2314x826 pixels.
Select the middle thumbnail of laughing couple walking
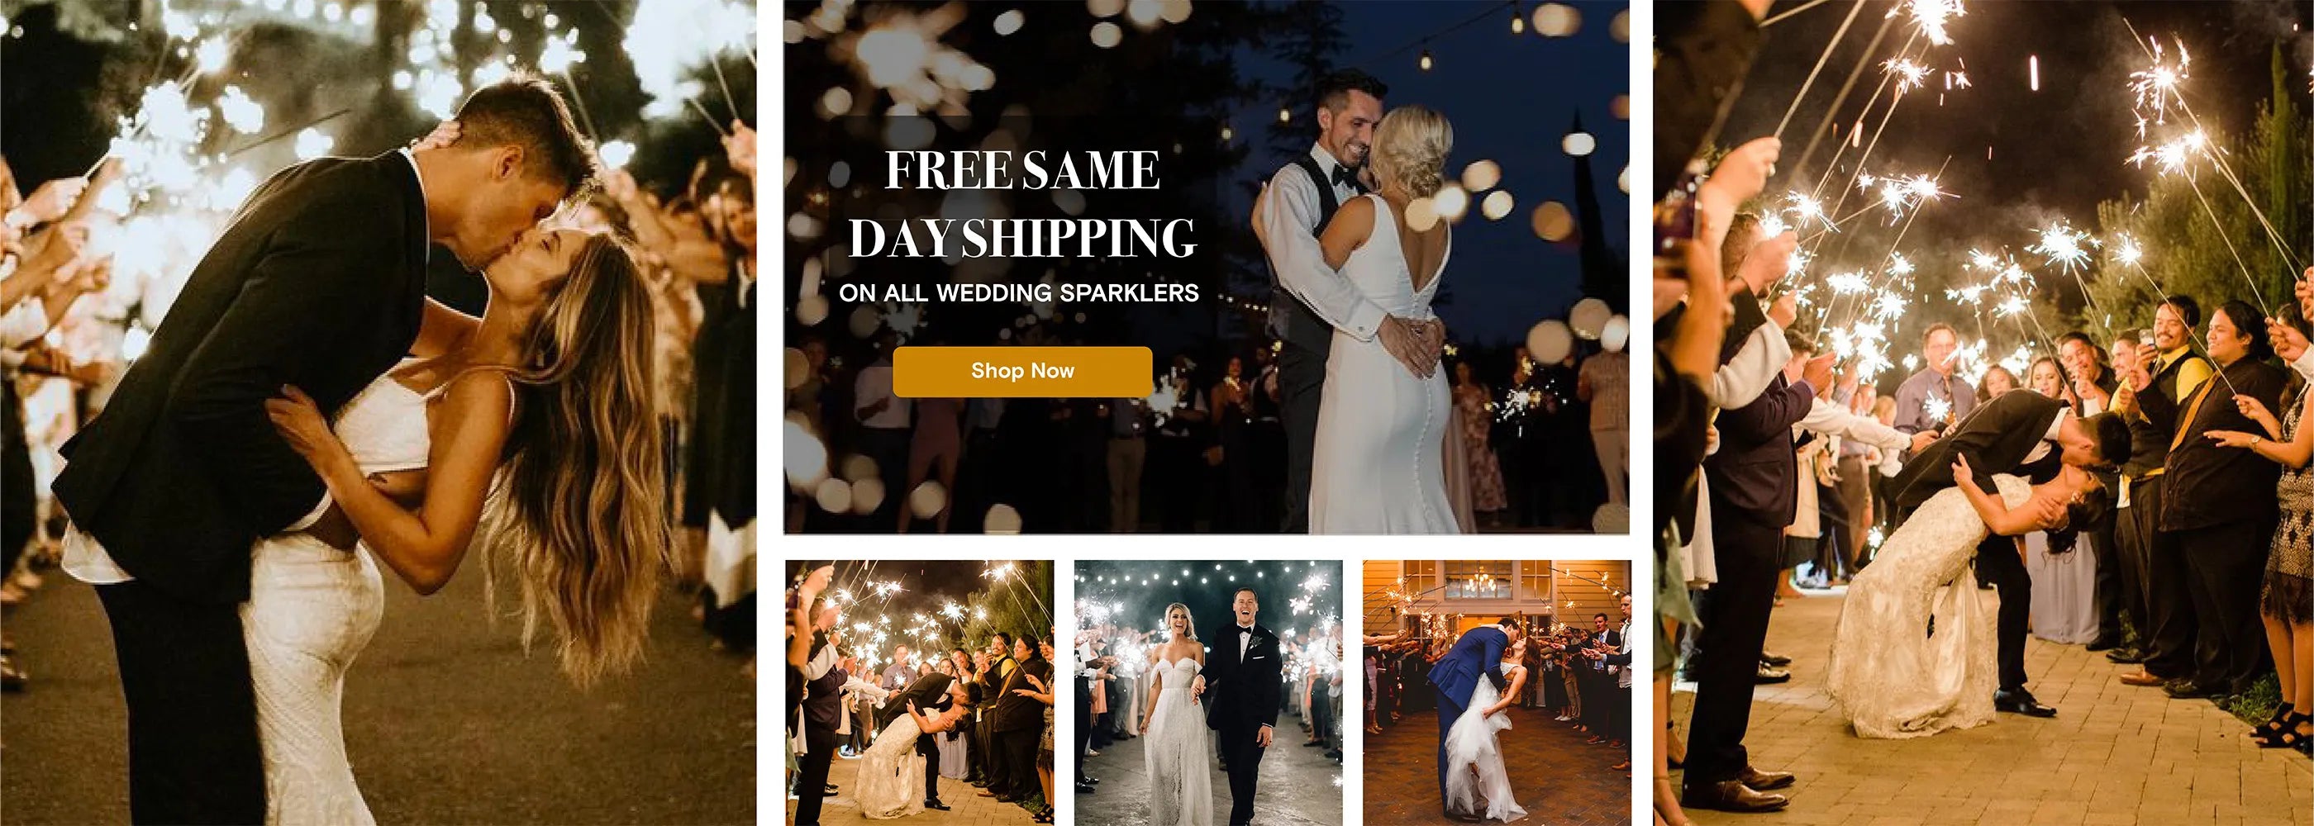click(1208, 692)
